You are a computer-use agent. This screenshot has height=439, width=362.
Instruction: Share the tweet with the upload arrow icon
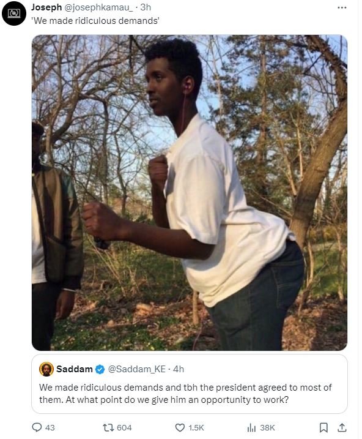pos(342,427)
